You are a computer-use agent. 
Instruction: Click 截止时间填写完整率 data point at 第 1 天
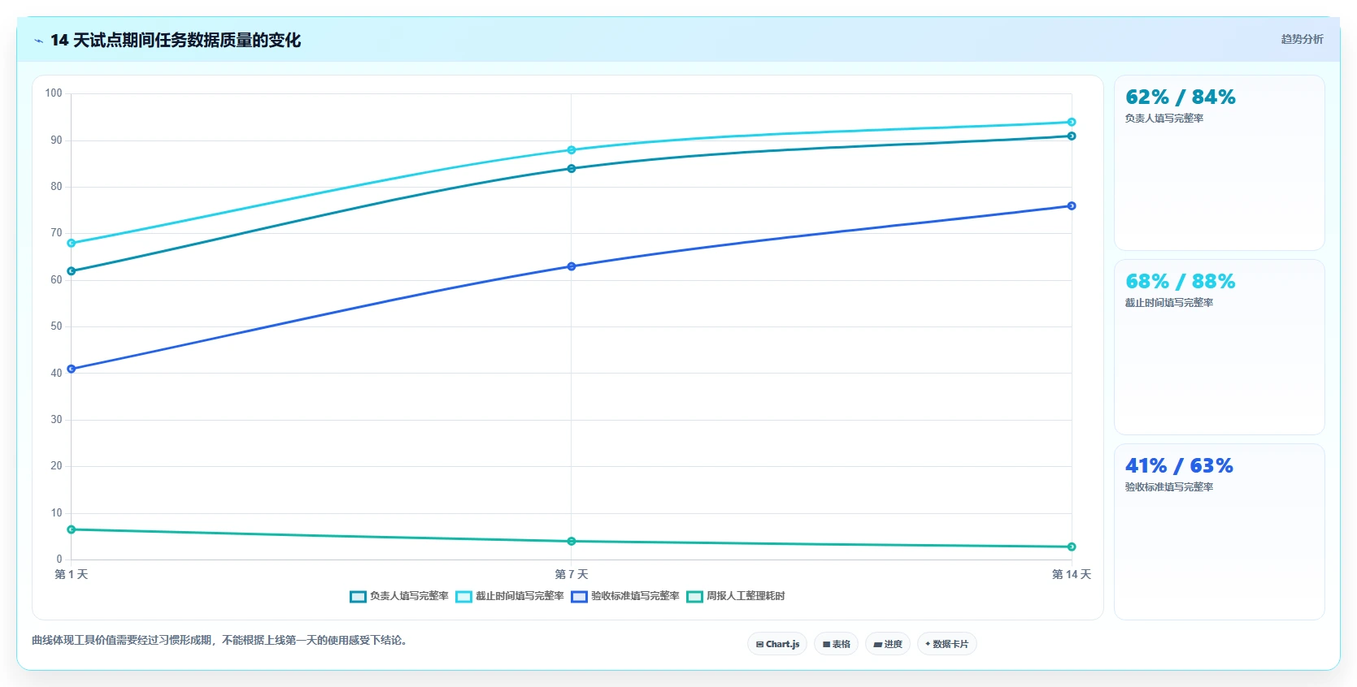click(72, 243)
